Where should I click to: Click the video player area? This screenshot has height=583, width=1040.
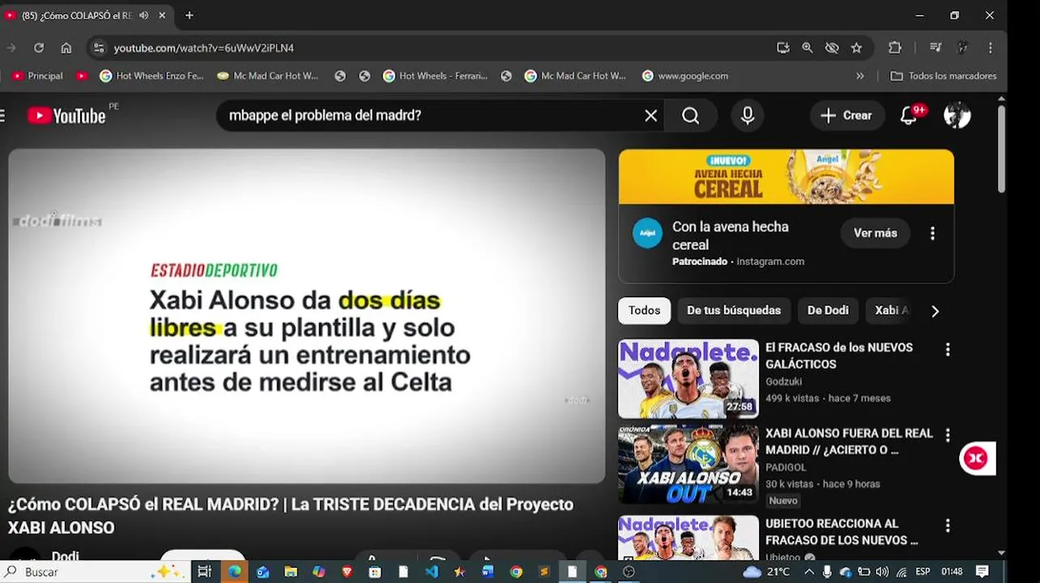[307, 316]
